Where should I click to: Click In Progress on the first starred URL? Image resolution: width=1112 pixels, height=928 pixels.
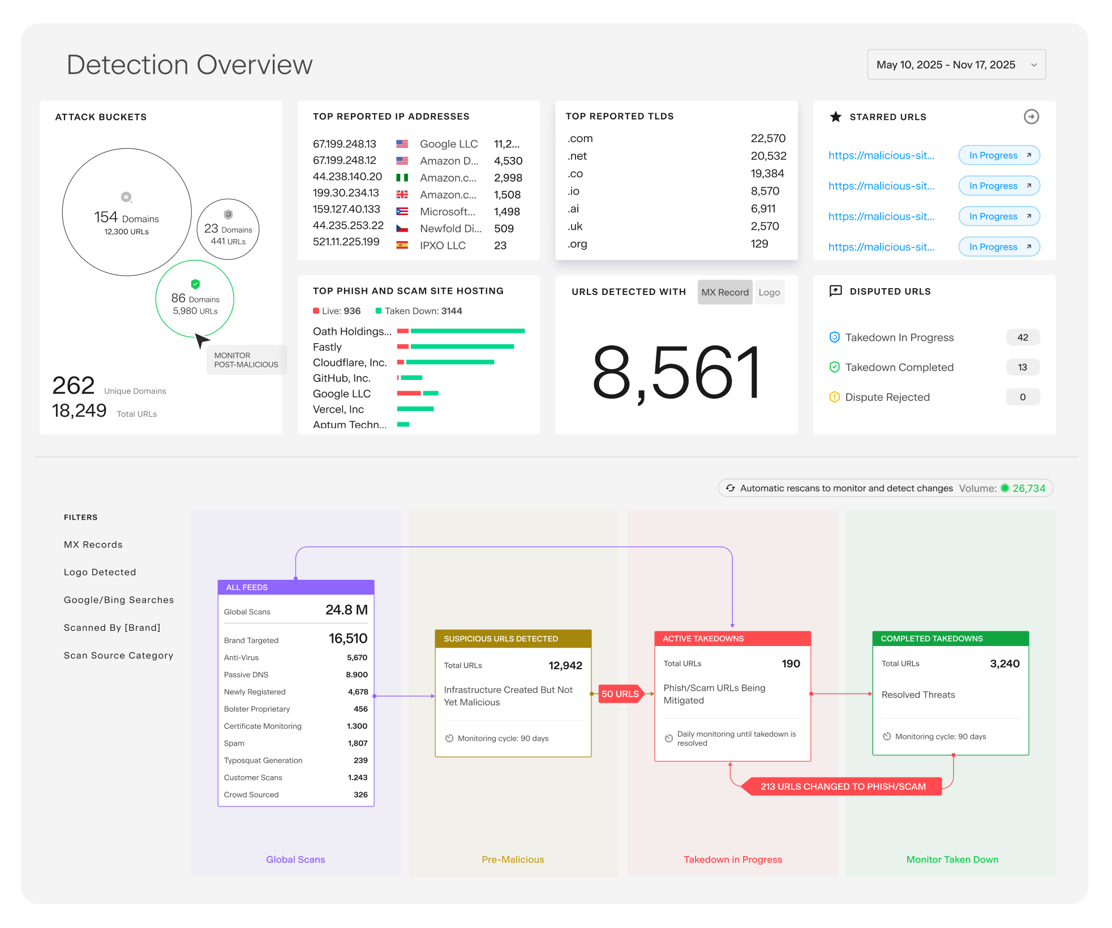coord(999,155)
